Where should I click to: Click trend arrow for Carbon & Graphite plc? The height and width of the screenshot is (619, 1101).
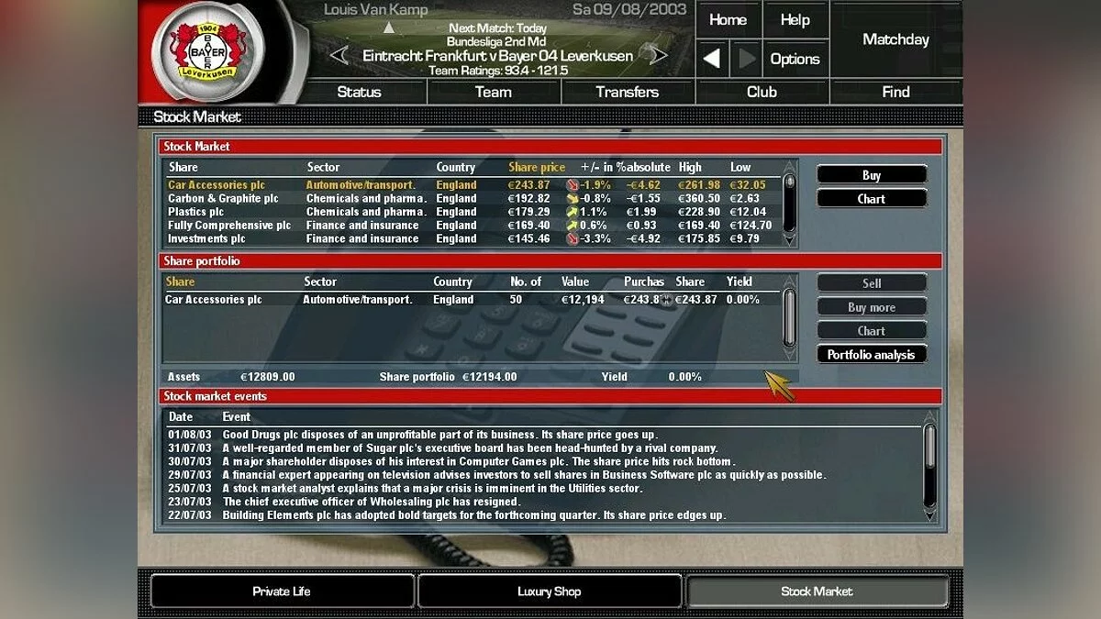[573, 198]
